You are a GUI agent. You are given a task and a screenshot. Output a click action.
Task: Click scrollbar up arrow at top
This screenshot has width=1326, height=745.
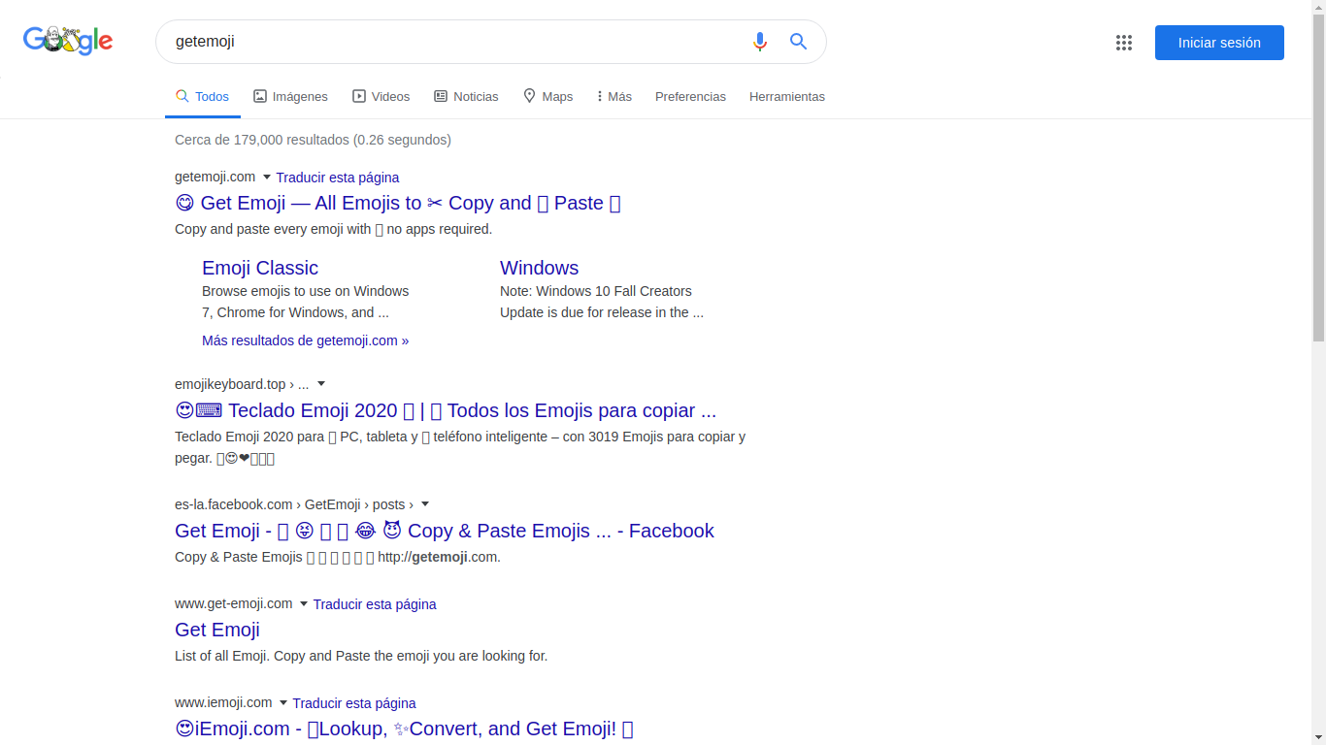[x=1318, y=7]
